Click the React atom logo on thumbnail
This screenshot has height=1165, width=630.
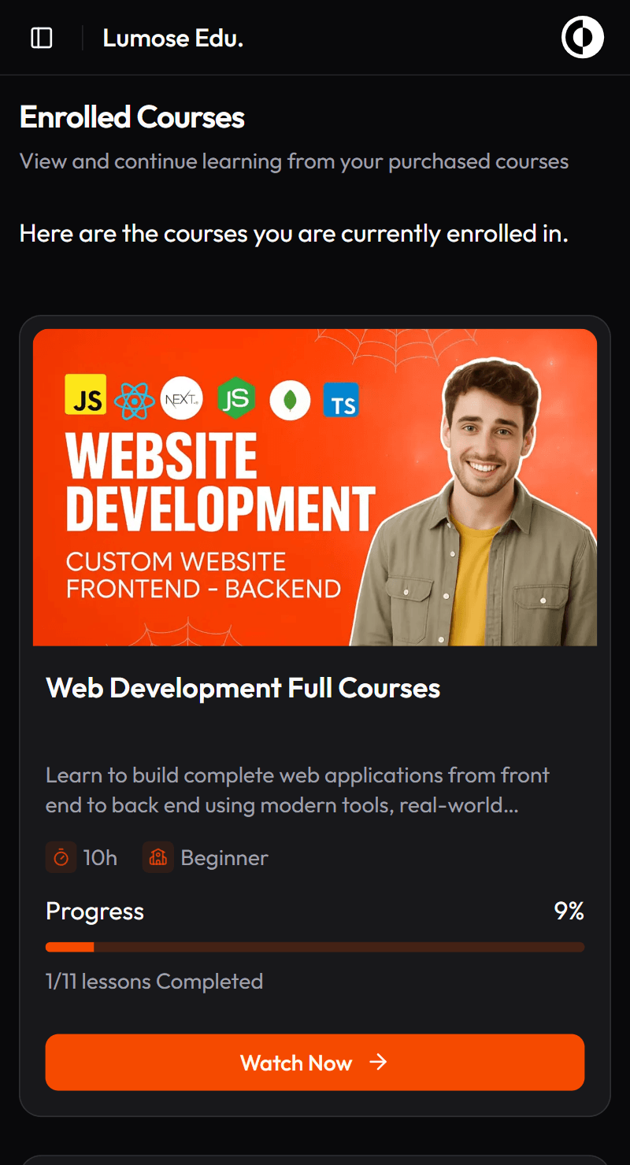135,401
